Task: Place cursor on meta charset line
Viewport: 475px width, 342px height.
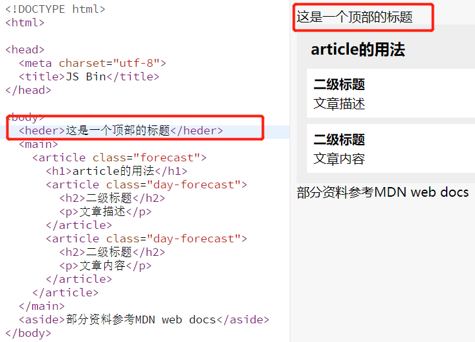Action: [x=93, y=63]
